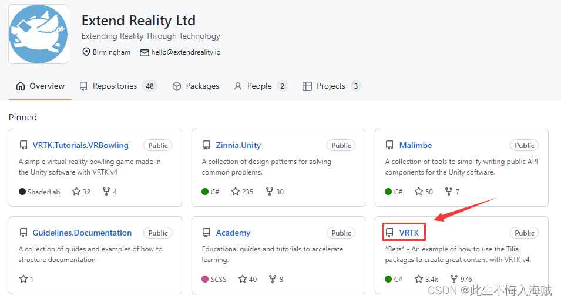Click the SCSS pink language dot
This screenshot has width=561, height=302.
[205, 279]
